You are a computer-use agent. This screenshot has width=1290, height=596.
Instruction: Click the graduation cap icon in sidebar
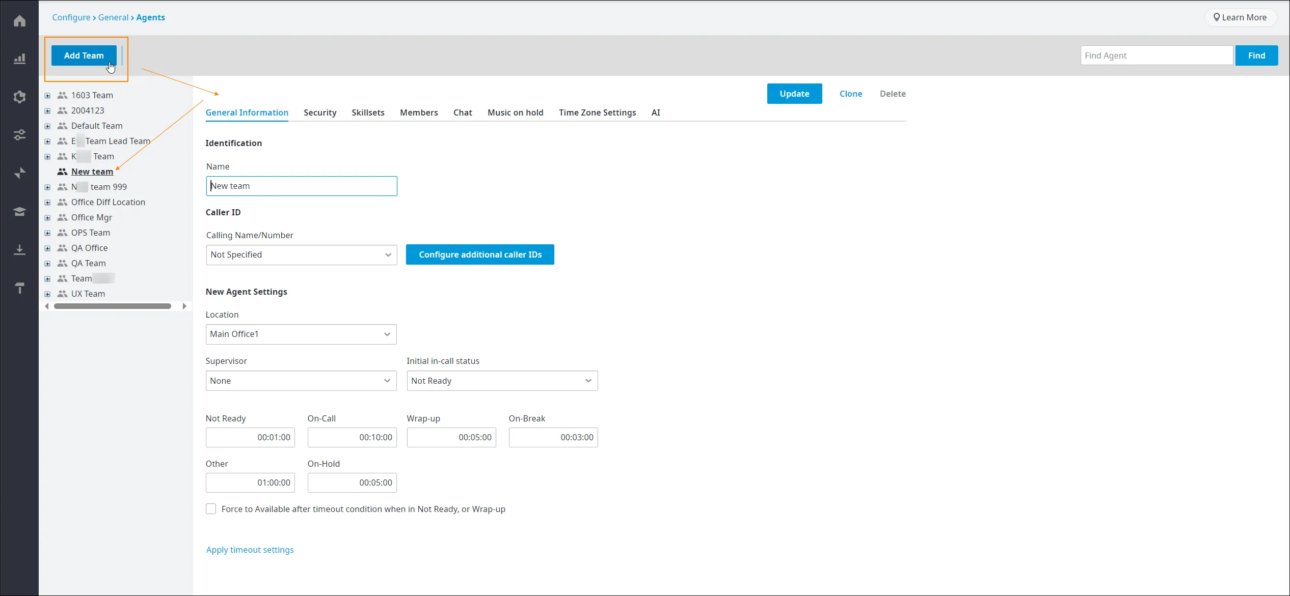tap(19, 211)
